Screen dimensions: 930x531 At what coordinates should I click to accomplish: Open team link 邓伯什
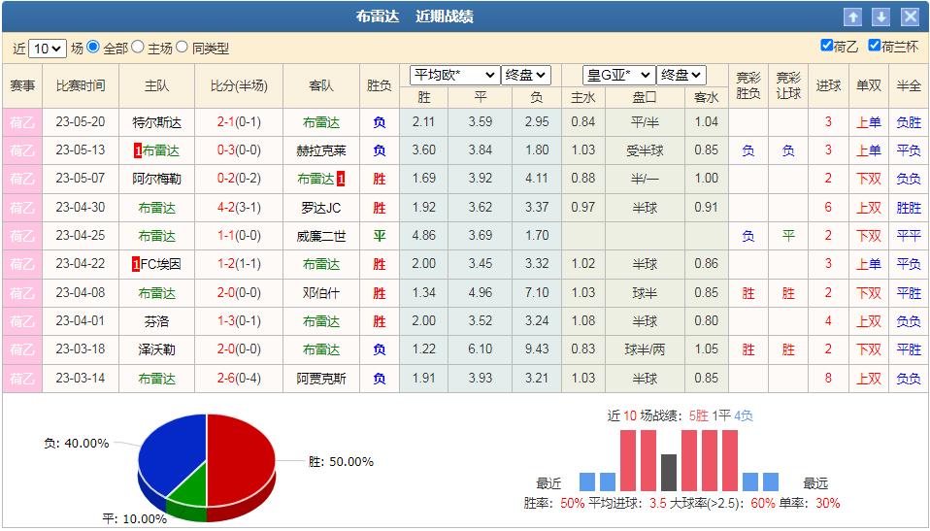[321, 293]
